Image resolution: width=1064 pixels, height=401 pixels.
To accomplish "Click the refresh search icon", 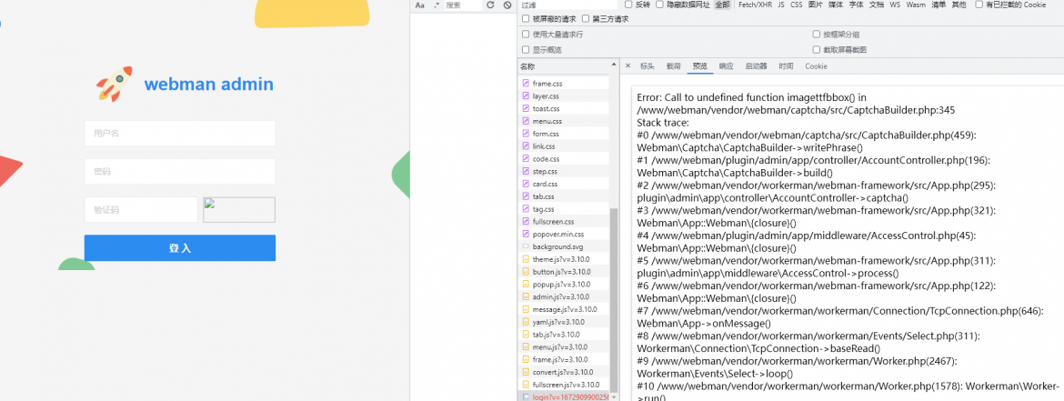I will [490, 5].
